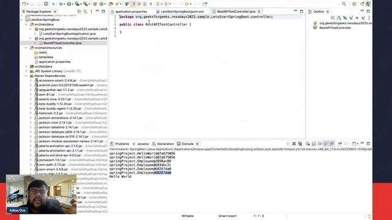Click Aditya Dua webcam video thumbnail

41,194
